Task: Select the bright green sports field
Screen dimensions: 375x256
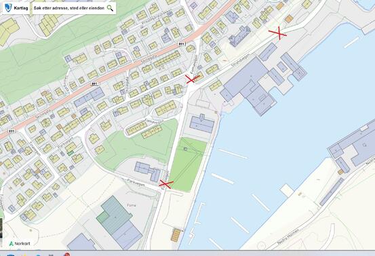Action: [x=188, y=165]
